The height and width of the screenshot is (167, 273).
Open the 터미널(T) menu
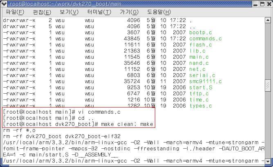[99, 12]
